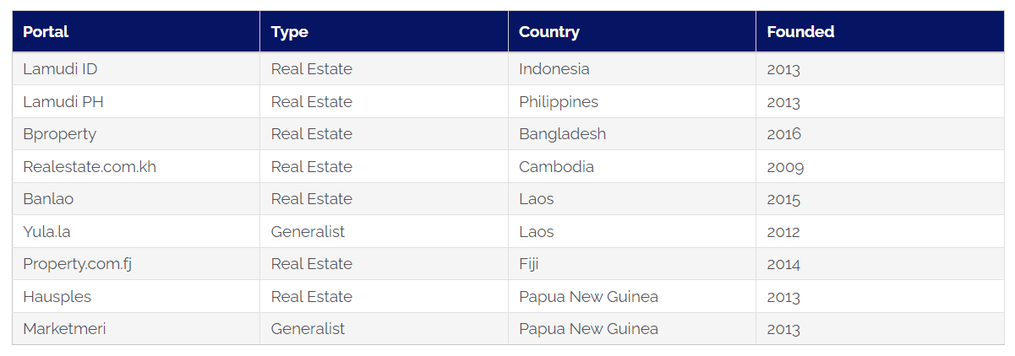The height and width of the screenshot is (356, 1015).
Task: Click the Bproperty portal name
Action: (59, 134)
